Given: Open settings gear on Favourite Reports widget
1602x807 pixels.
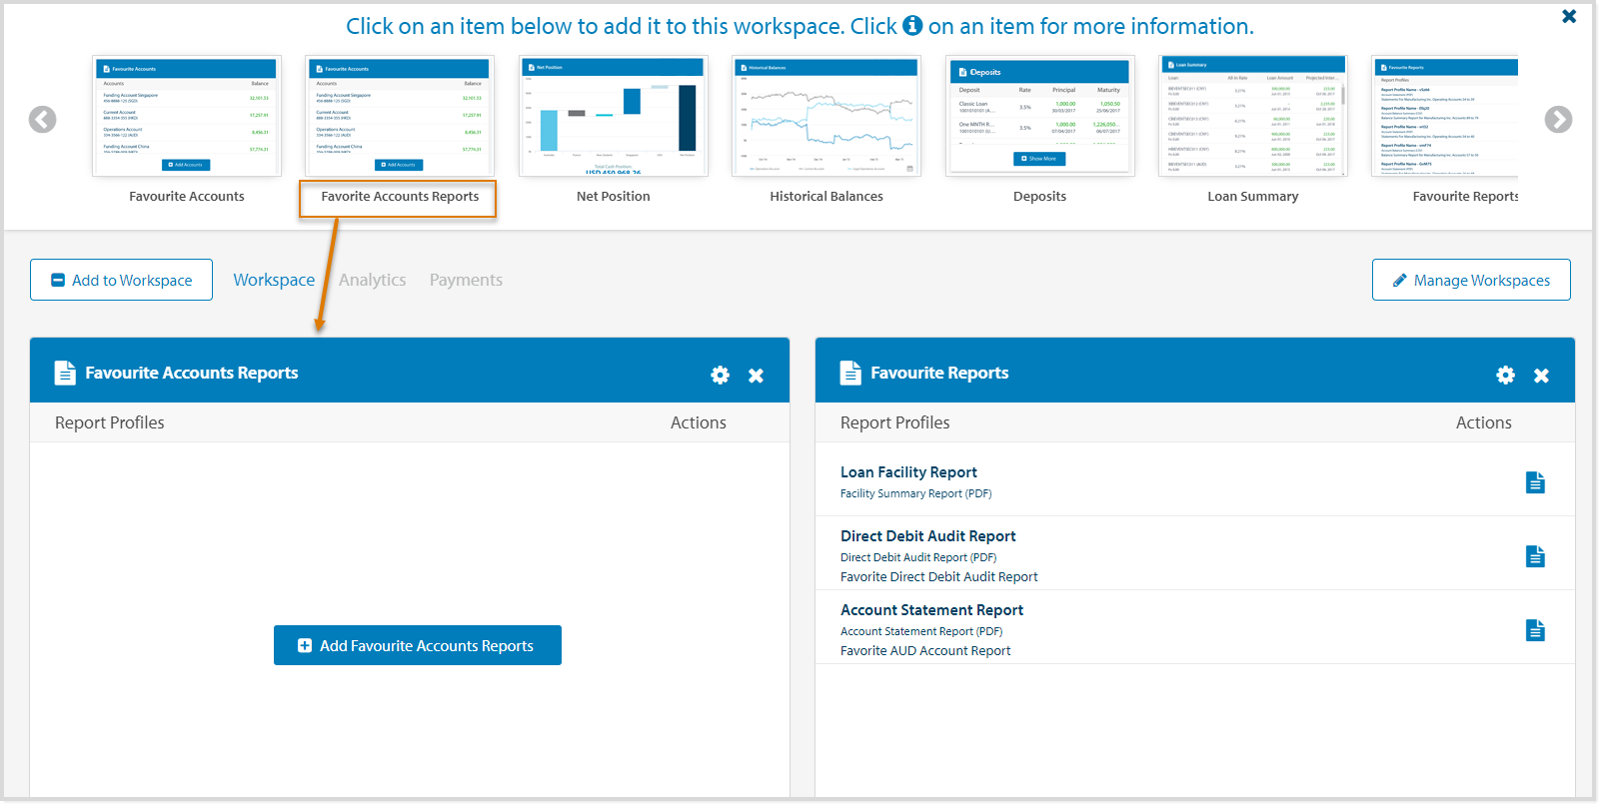Looking at the screenshot, I should (x=1505, y=376).
